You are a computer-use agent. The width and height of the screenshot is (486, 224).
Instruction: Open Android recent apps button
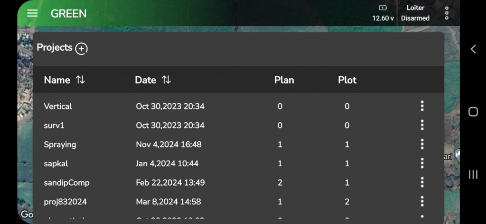pos(473,175)
